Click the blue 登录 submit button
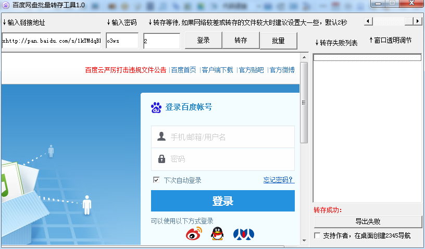The image size is (425, 249). [223, 201]
